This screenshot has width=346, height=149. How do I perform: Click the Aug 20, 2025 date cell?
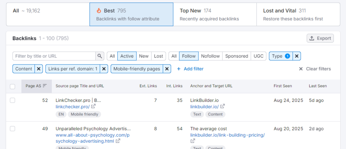289,129
